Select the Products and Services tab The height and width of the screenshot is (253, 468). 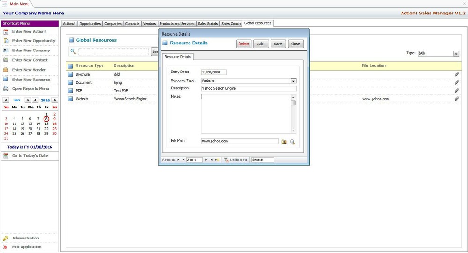177,23
